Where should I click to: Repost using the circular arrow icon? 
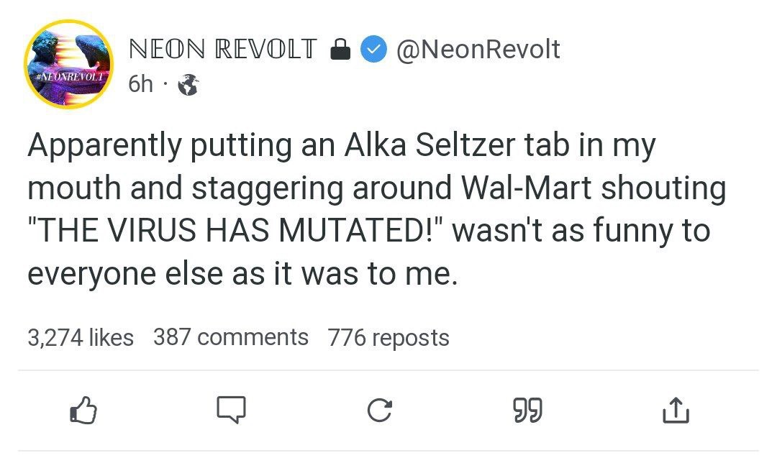(x=379, y=410)
